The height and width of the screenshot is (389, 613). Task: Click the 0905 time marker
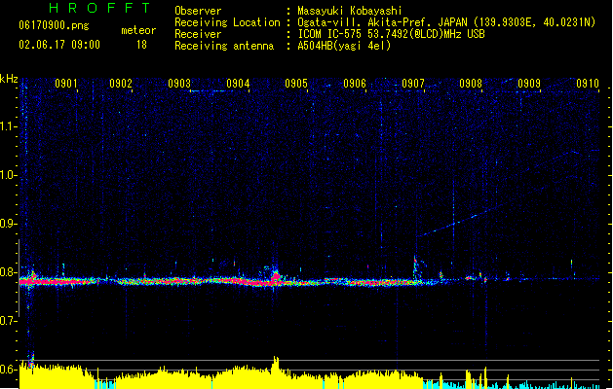(x=296, y=84)
